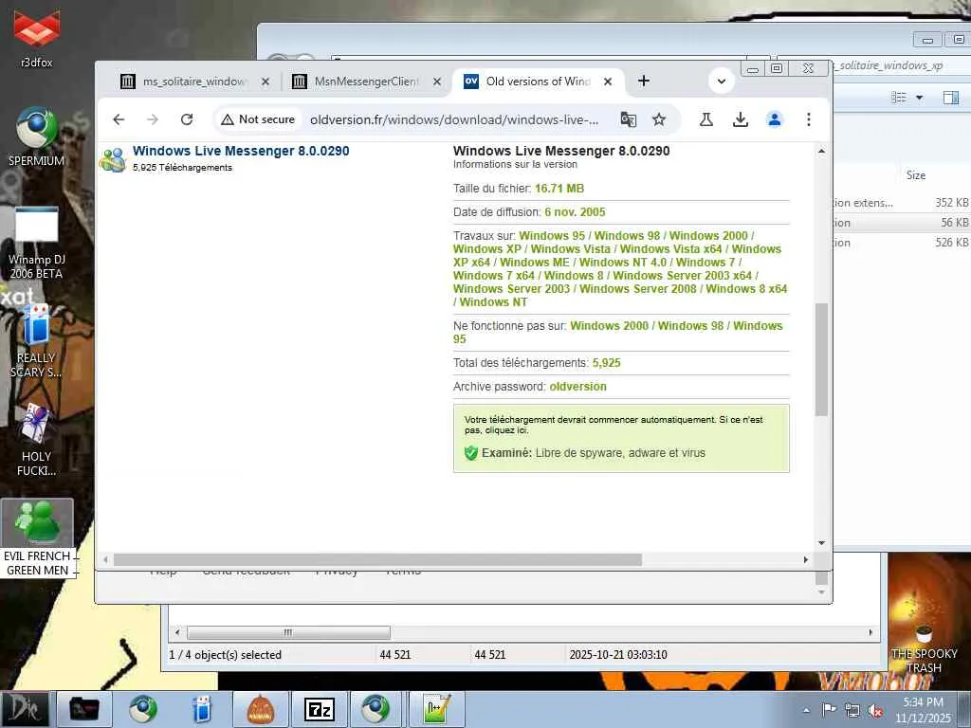Open the browser downloads icon
The width and height of the screenshot is (971, 728).
click(740, 119)
